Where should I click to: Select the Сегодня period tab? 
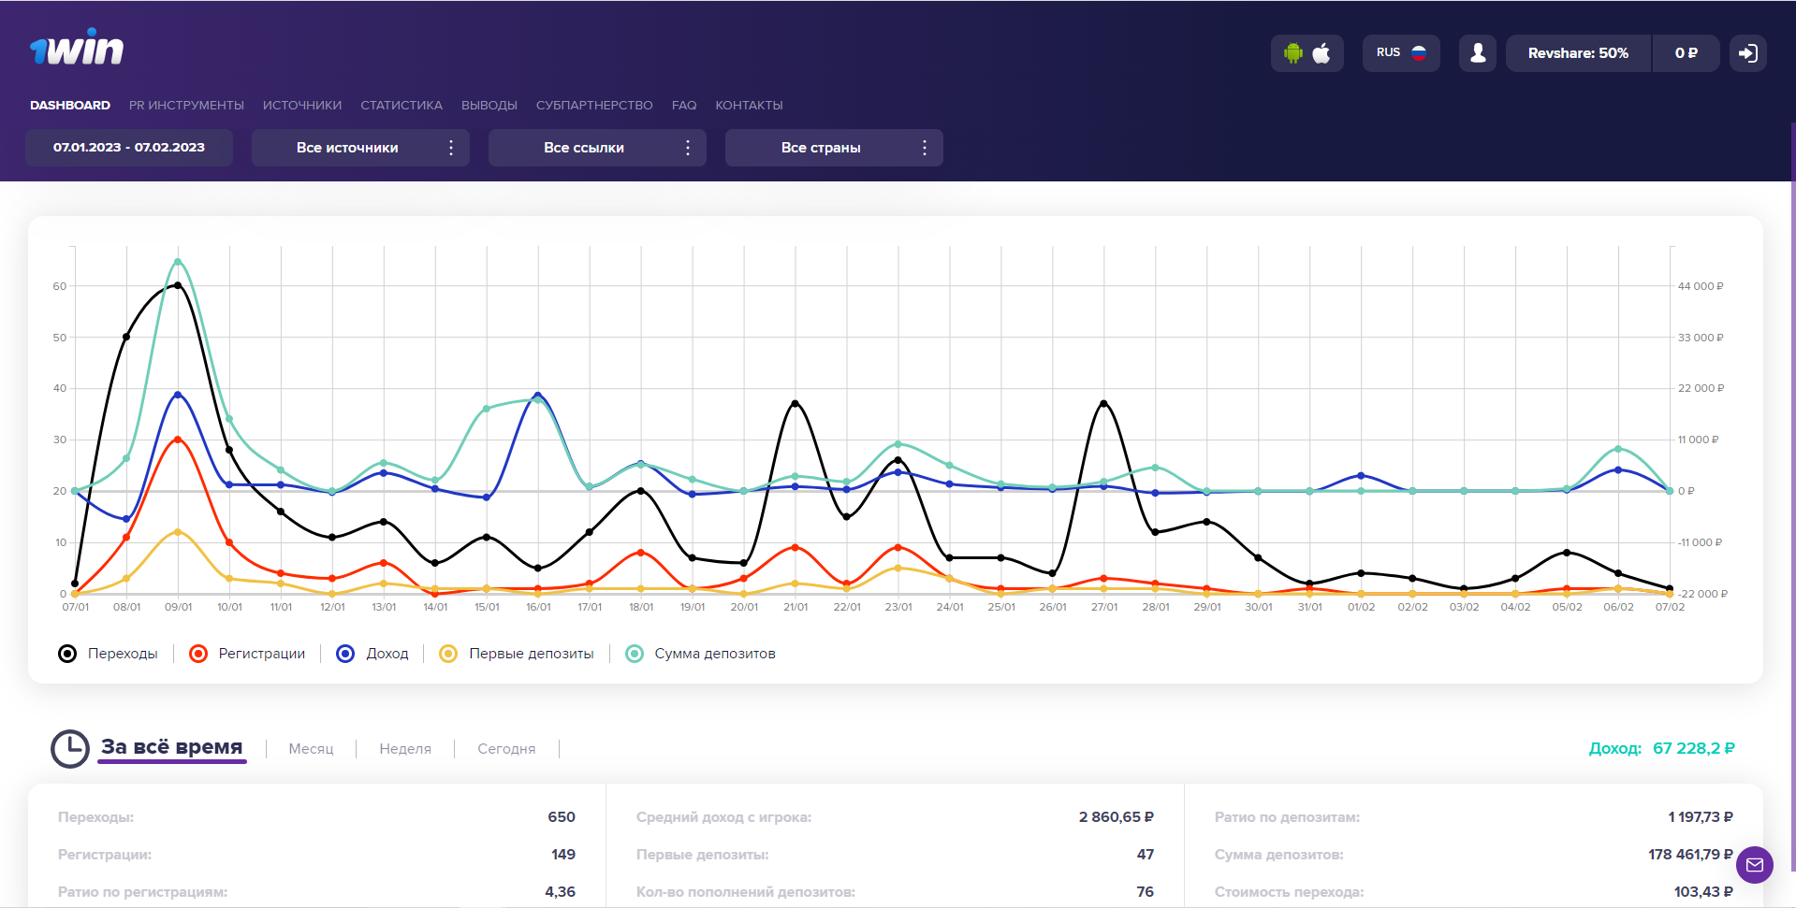pos(506,749)
